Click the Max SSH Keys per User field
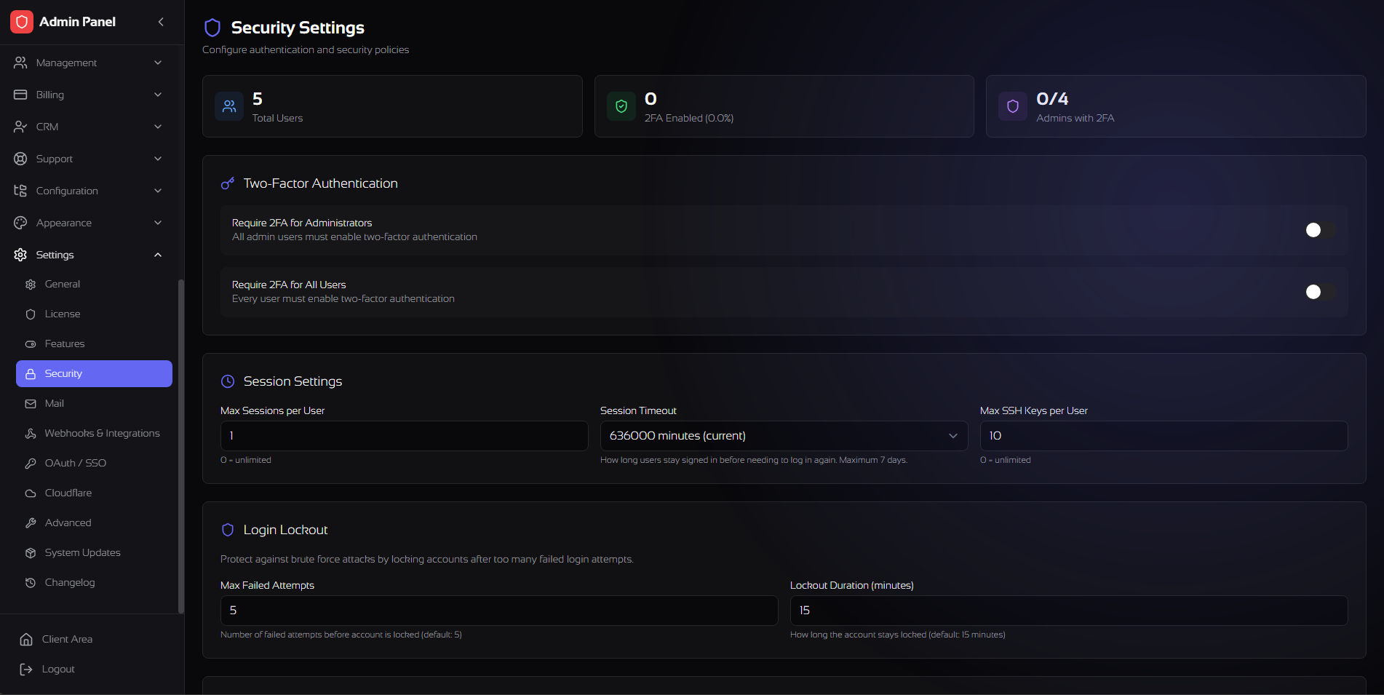Screen dimensions: 1384x695 tap(1164, 436)
